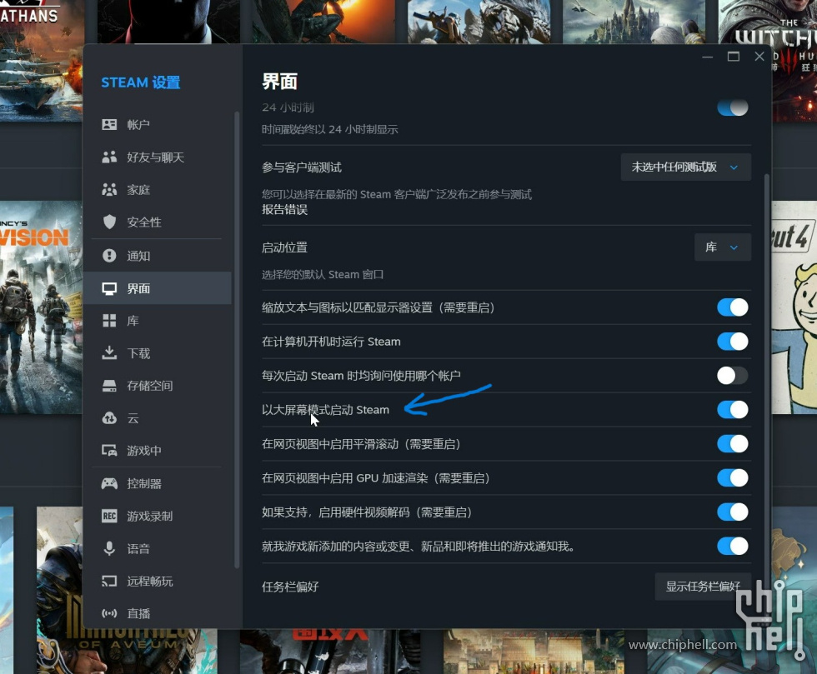The image size is (817, 674).
Task: Click the Cloud icon in sidebar
Action: pos(109,417)
